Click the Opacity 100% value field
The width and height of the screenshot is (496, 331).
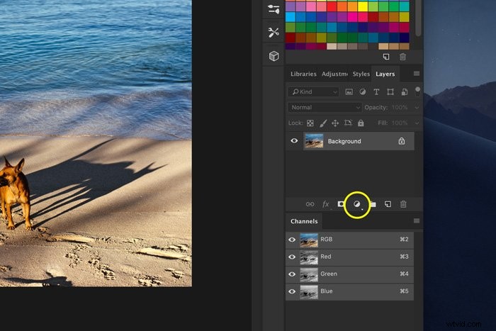point(400,108)
